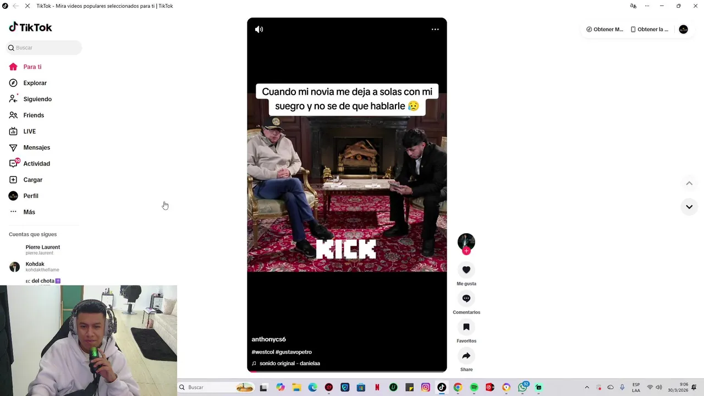Like the video with the heart icon
Screen dimensions: 704x396
pyautogui.click(x=466, y=269)
